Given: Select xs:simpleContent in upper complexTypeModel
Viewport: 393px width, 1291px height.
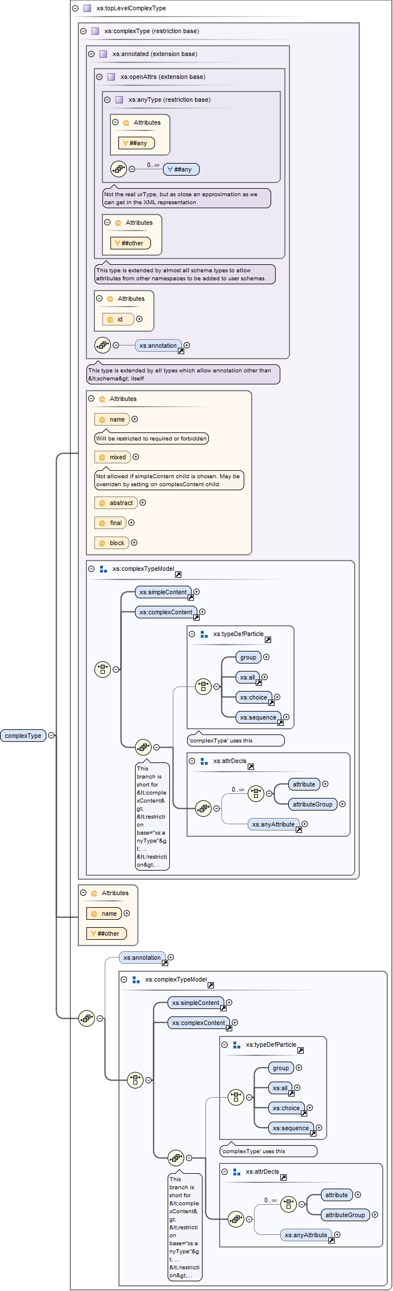Looking at the screenshot, I should tap(163, 592).
